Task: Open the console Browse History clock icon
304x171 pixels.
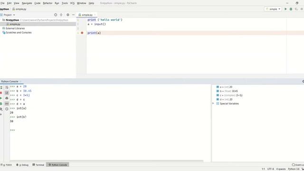Action: point(7,109)
